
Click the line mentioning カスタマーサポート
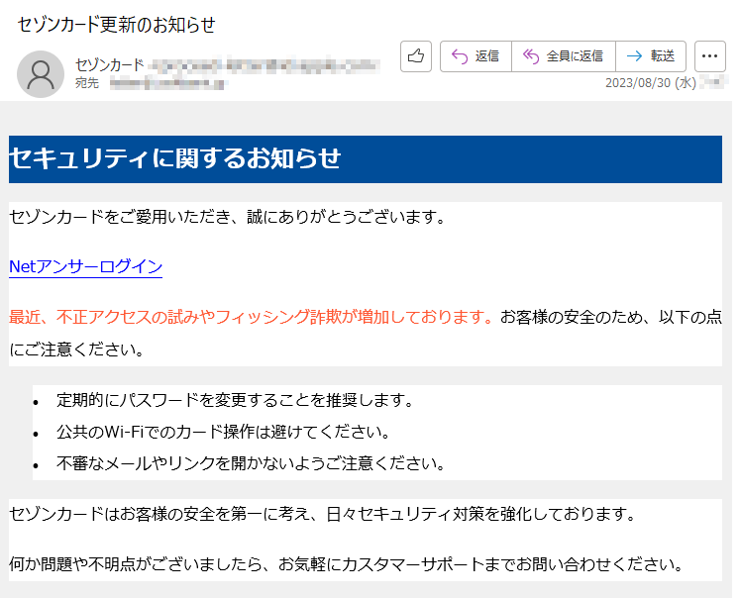347,564
